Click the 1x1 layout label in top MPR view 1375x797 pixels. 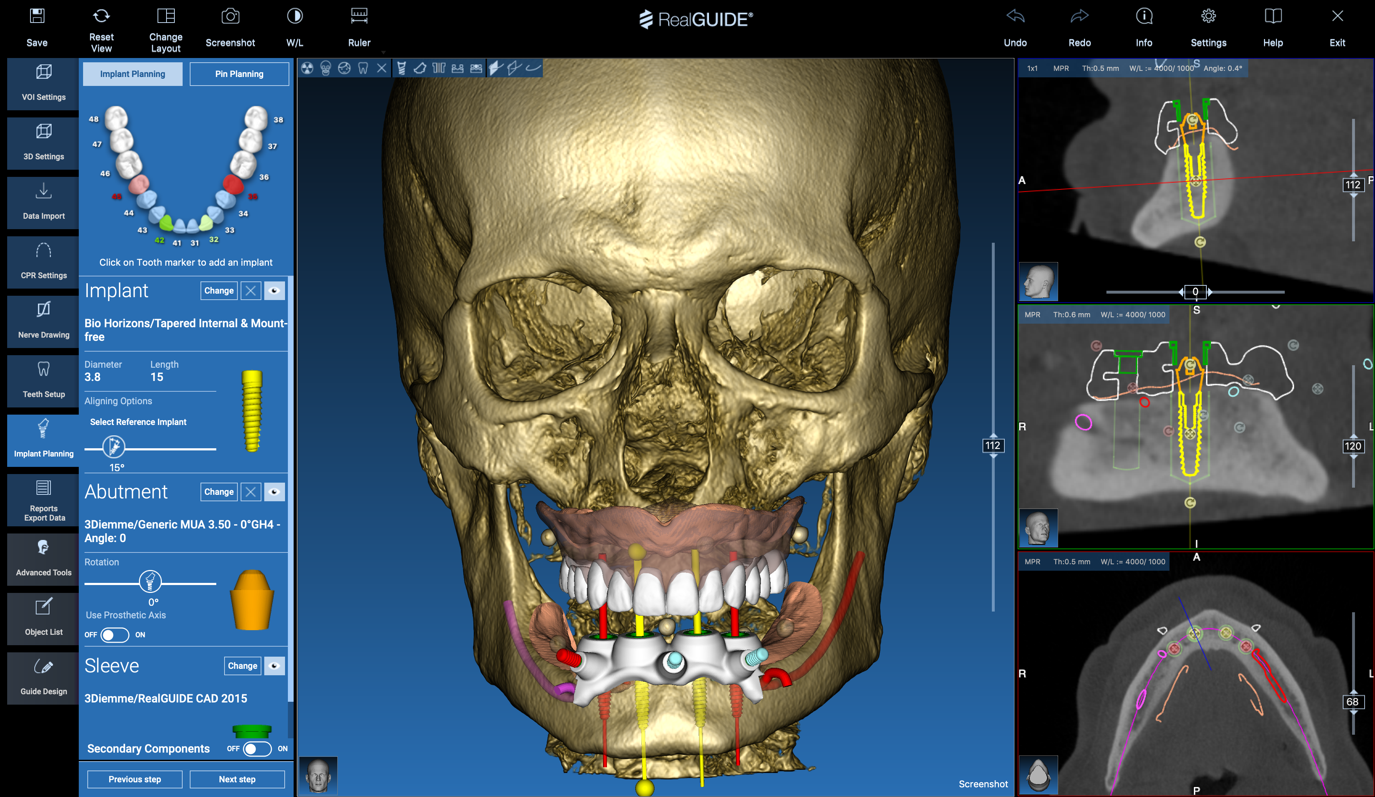tap(1032, 68)
